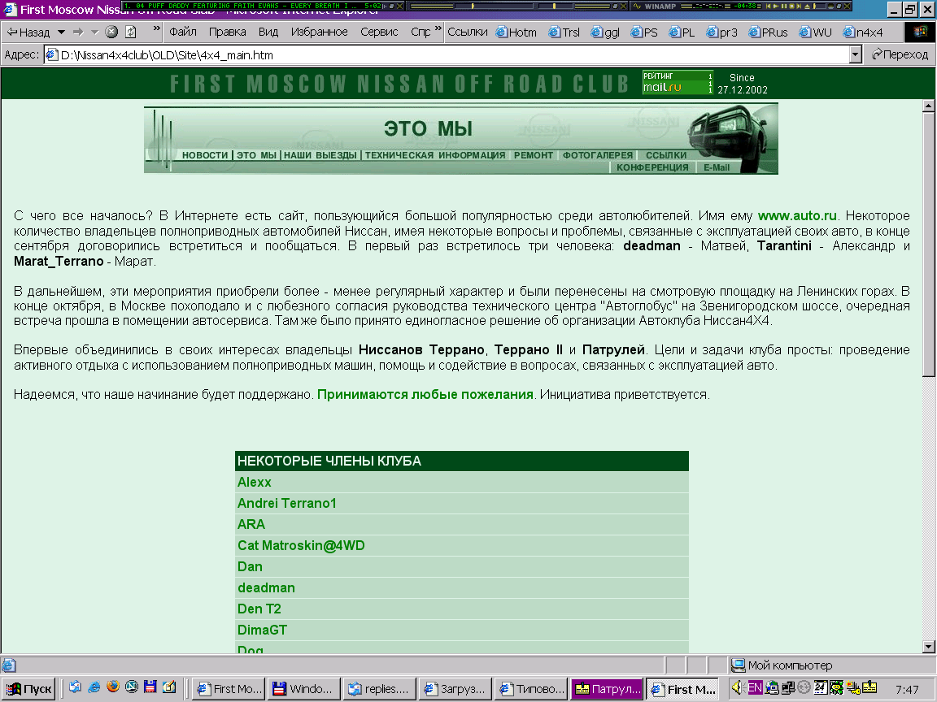The image size is (937, 702).
Task: Open ТЕХНИЧЕСКАЯ ИНФОРМАЦИЯ section in navigation
Action: tap(435, 155)
